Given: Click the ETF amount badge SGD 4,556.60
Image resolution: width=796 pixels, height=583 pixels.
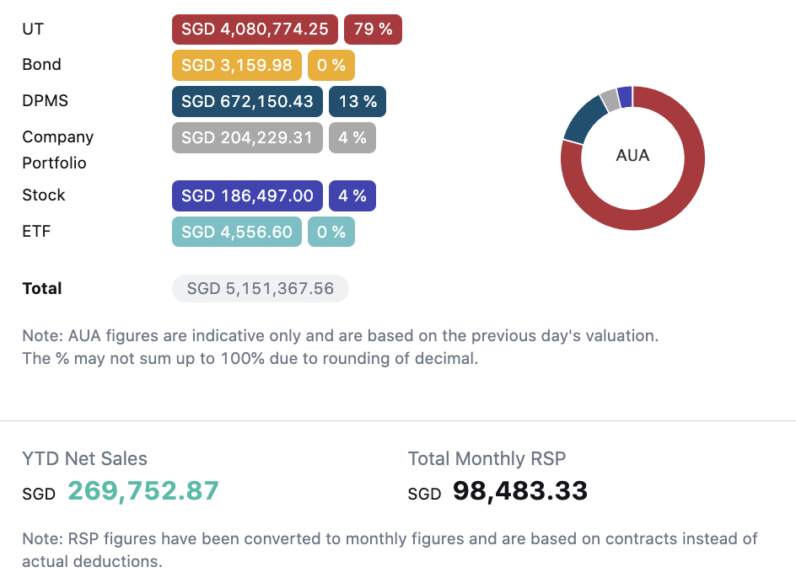Looking at the screenshot, I should coord(237,232).
